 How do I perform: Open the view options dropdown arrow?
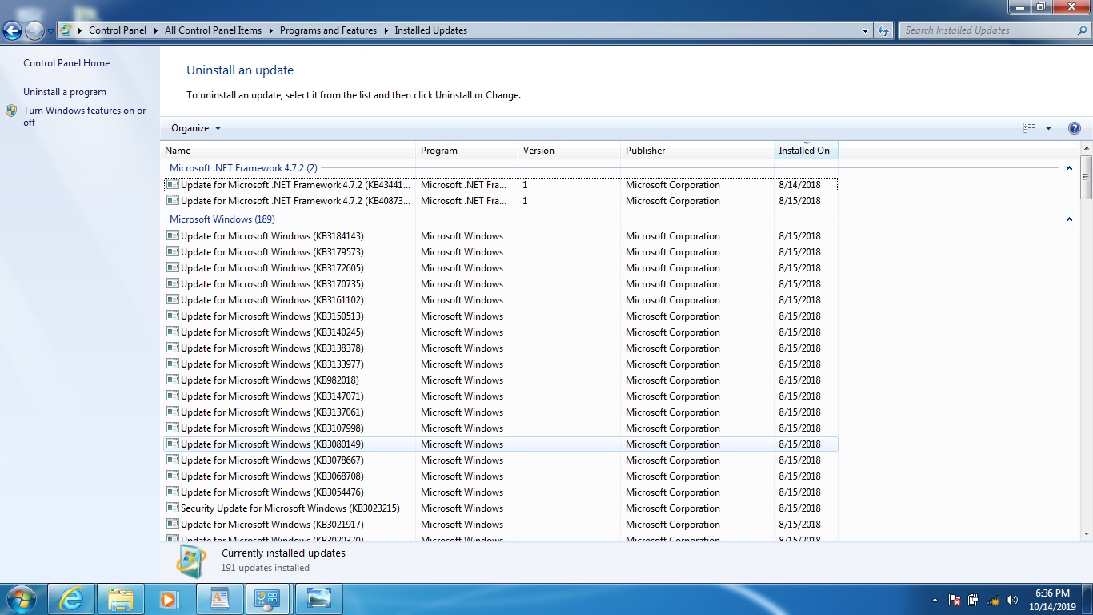pyautogui.click(x=1048, y=128)
